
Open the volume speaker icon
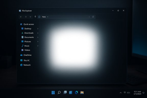point(128,93)
